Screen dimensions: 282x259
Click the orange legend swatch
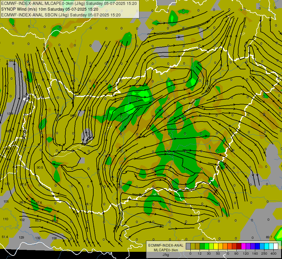click(225, 246)
